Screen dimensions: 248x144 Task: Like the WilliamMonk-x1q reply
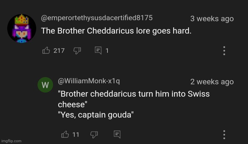pos(65,134)
